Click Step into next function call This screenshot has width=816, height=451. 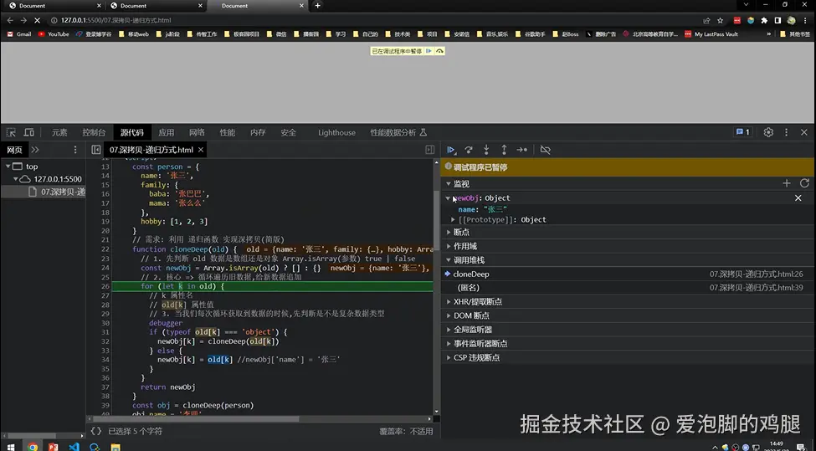pos(486,150)
